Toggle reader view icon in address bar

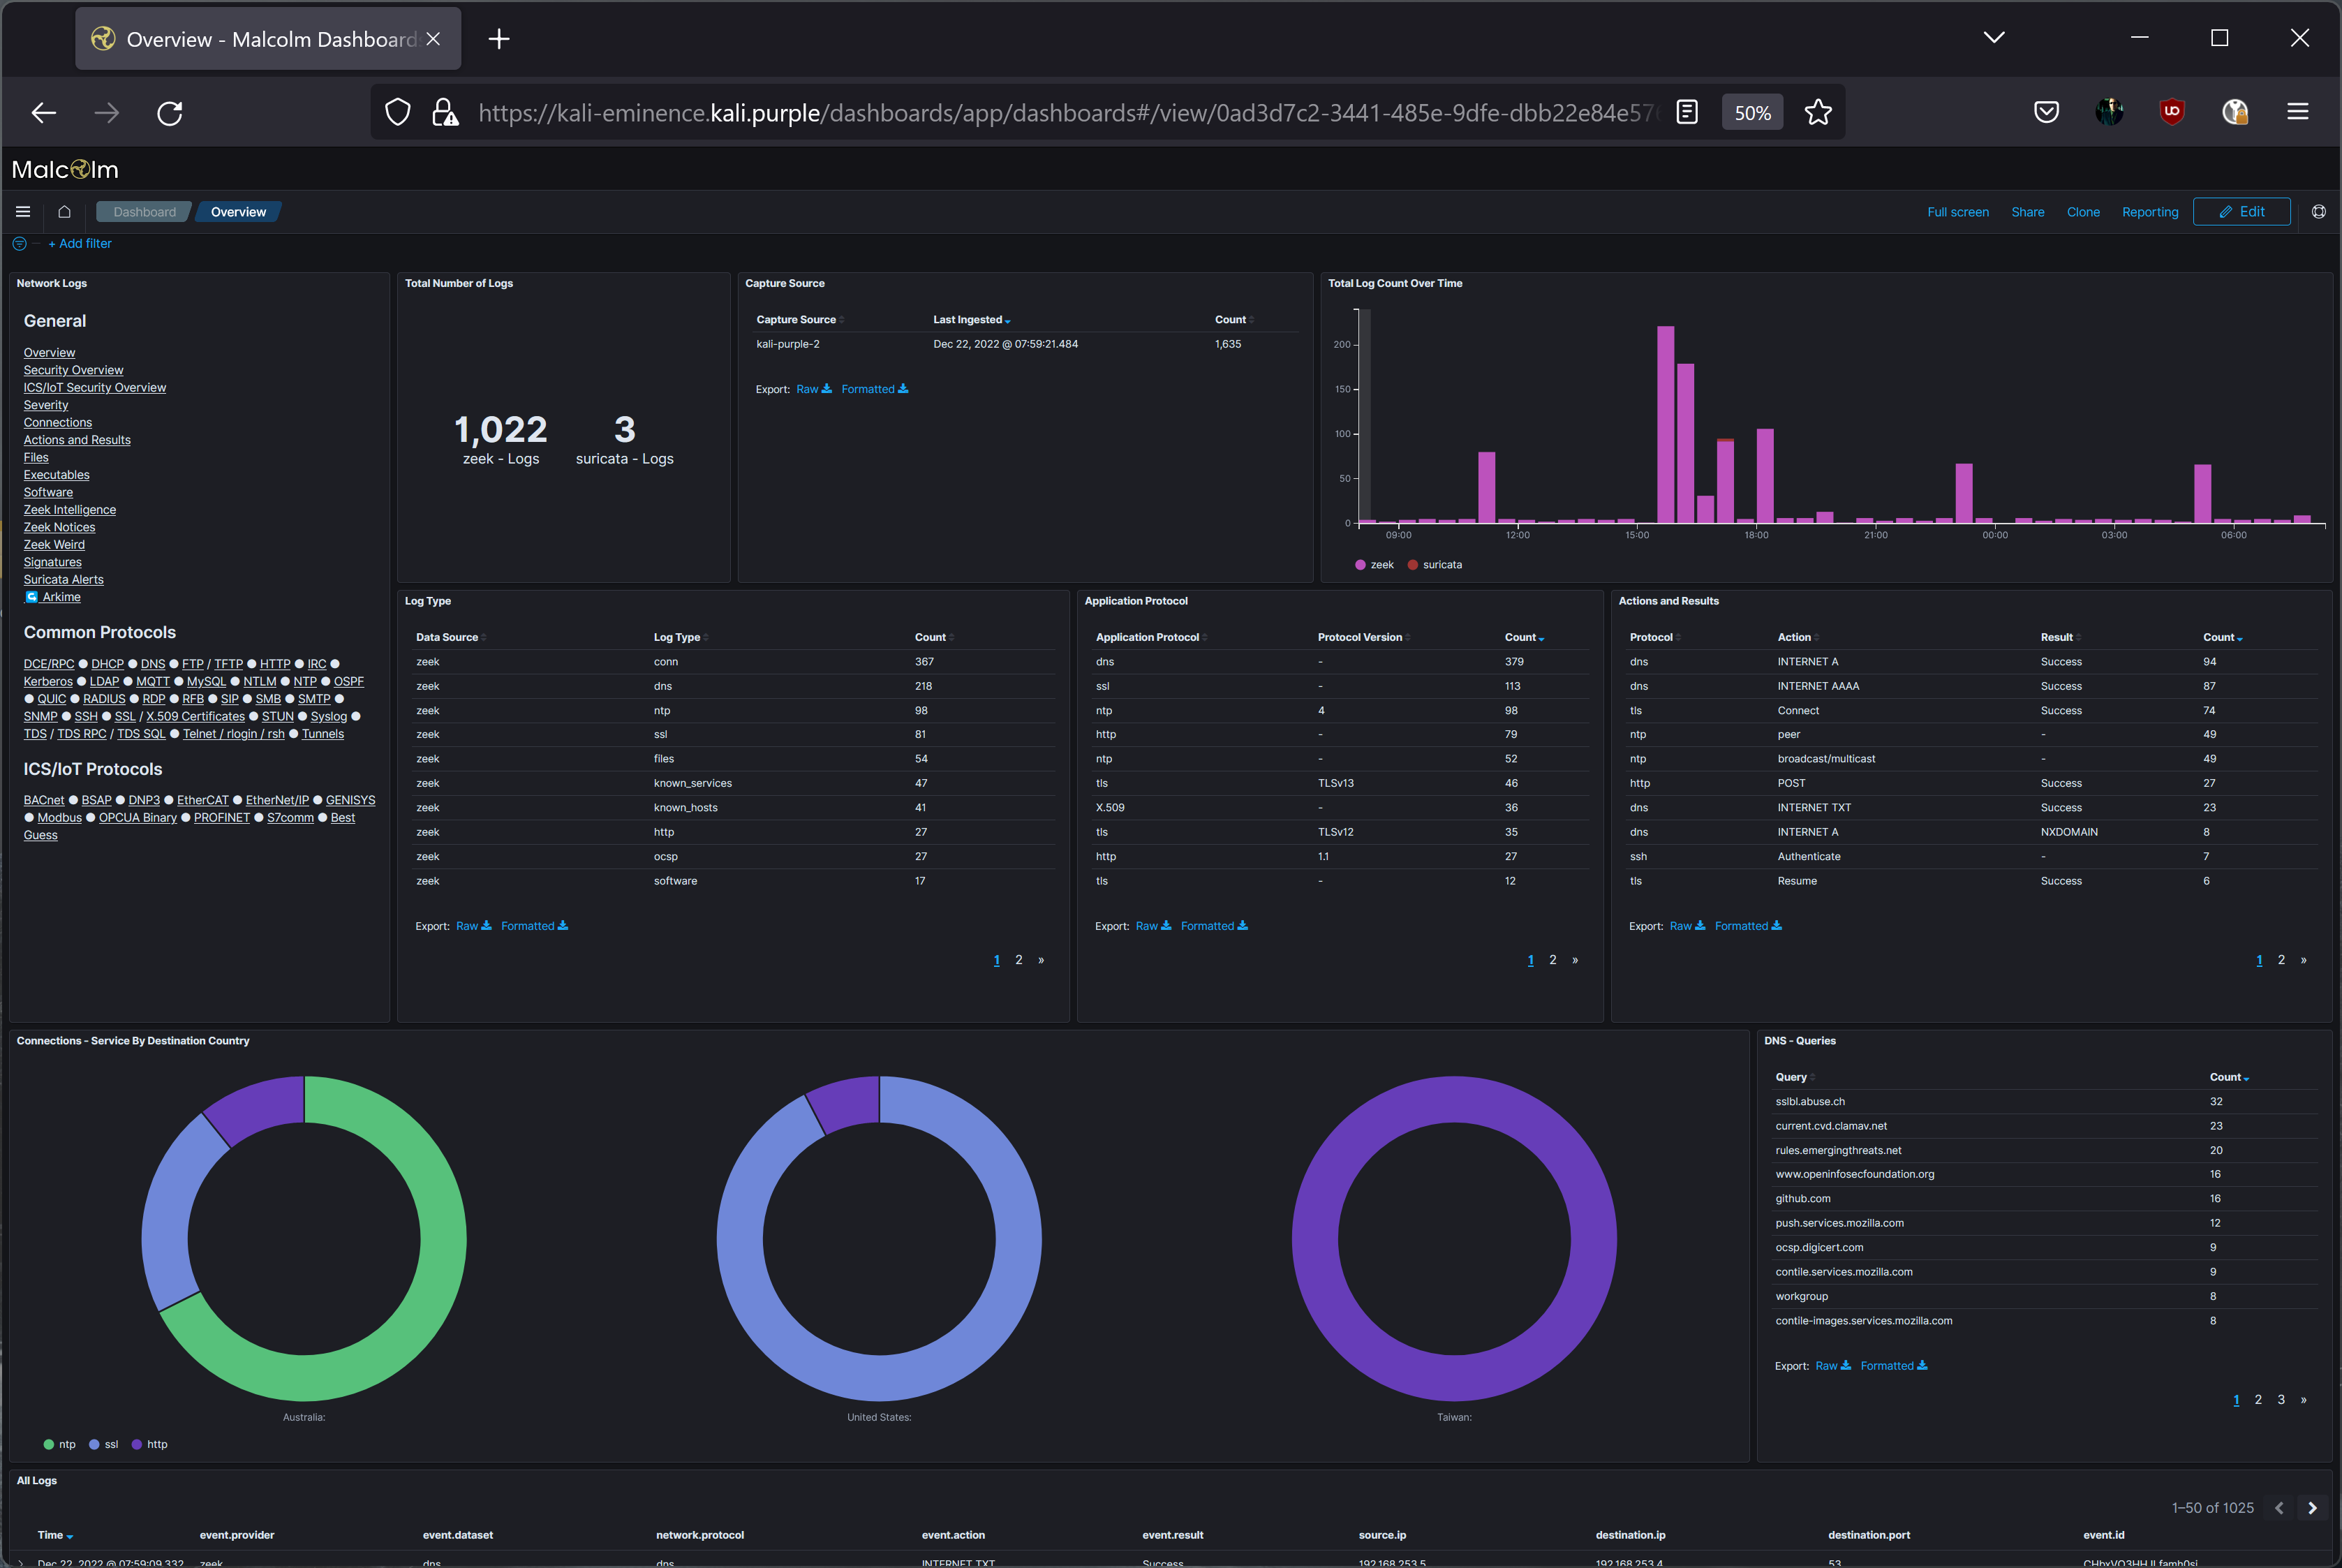(x=1687, y=113)
